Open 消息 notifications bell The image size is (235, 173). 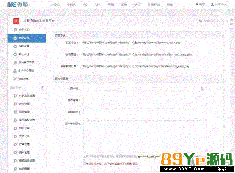click(200, 4)
